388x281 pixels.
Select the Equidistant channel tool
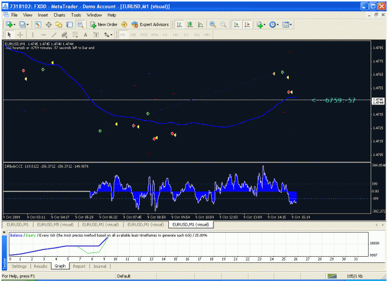(x=65, y=35)
